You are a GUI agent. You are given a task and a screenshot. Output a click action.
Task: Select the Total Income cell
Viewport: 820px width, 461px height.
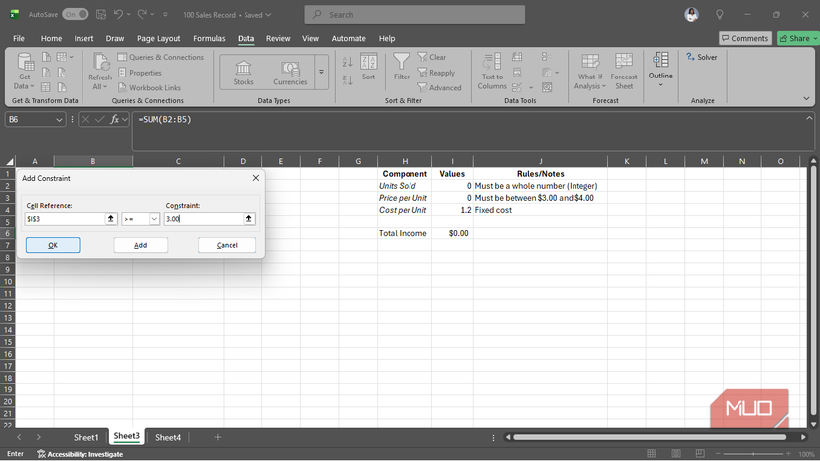[403, 233]
